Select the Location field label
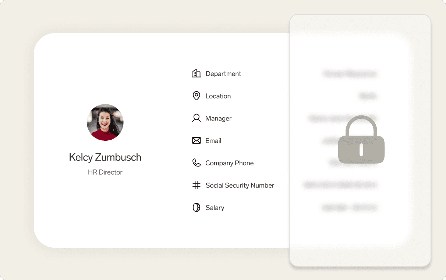446x280 pixels. 218,96
